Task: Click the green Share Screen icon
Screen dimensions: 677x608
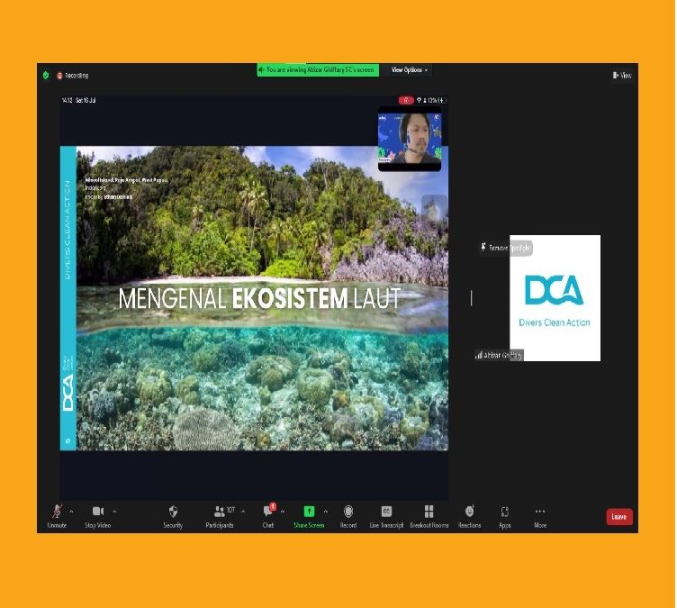Action: pyautogui.click(x=309, y=512)
